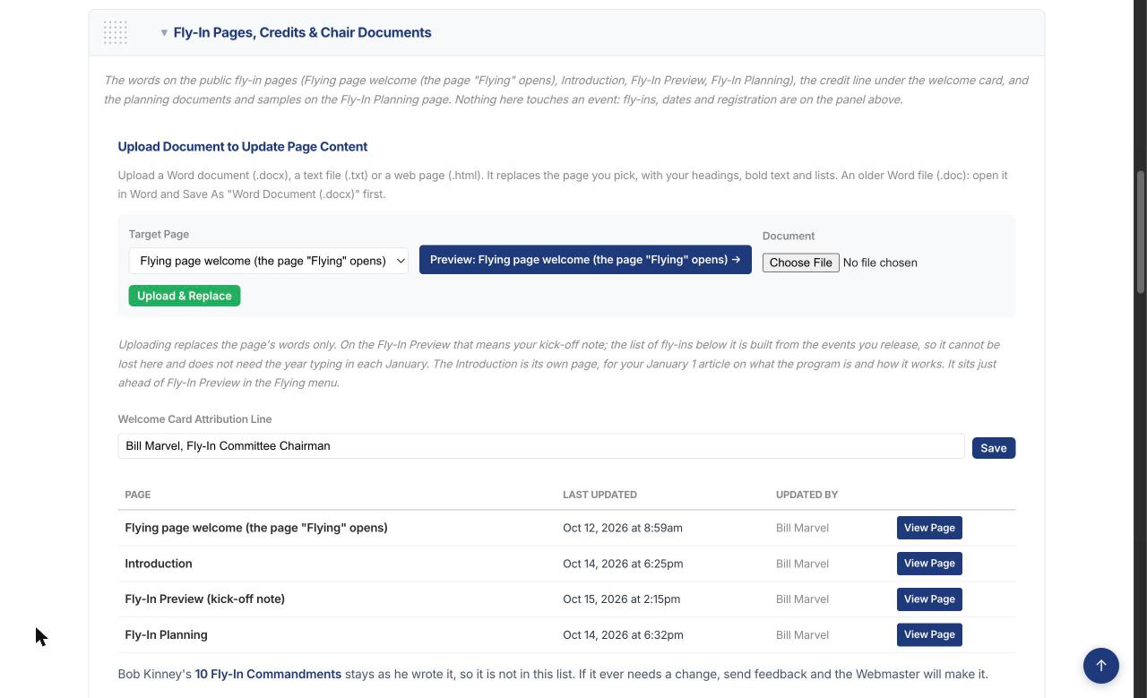Screen dimensions: 1147x698
Task: Click the green Upload & Replace button
Action: click(185, 296)
